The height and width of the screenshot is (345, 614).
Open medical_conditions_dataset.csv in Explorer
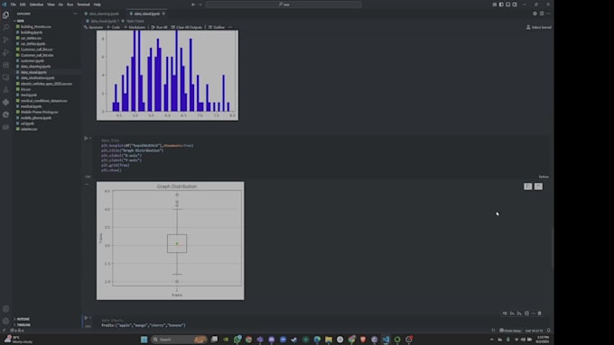tap(44, 101)
